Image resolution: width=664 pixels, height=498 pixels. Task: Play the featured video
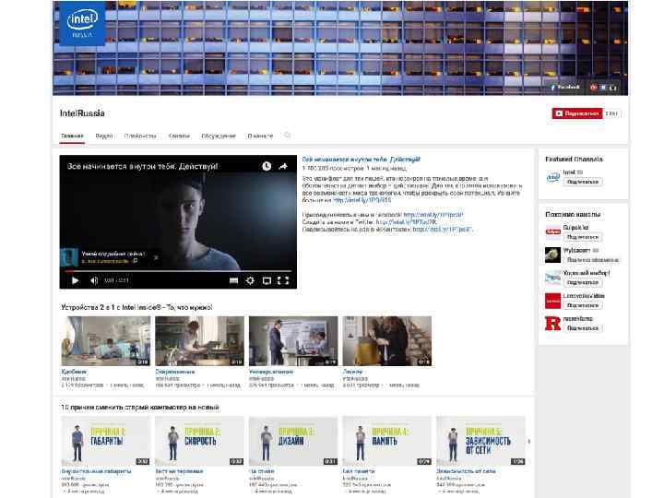(x=76, y=280)
